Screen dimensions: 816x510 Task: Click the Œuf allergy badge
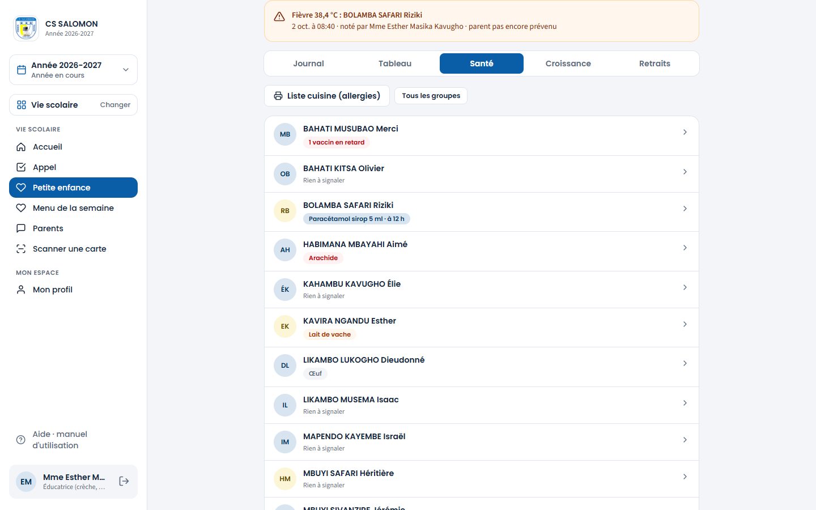pos(316,373)
